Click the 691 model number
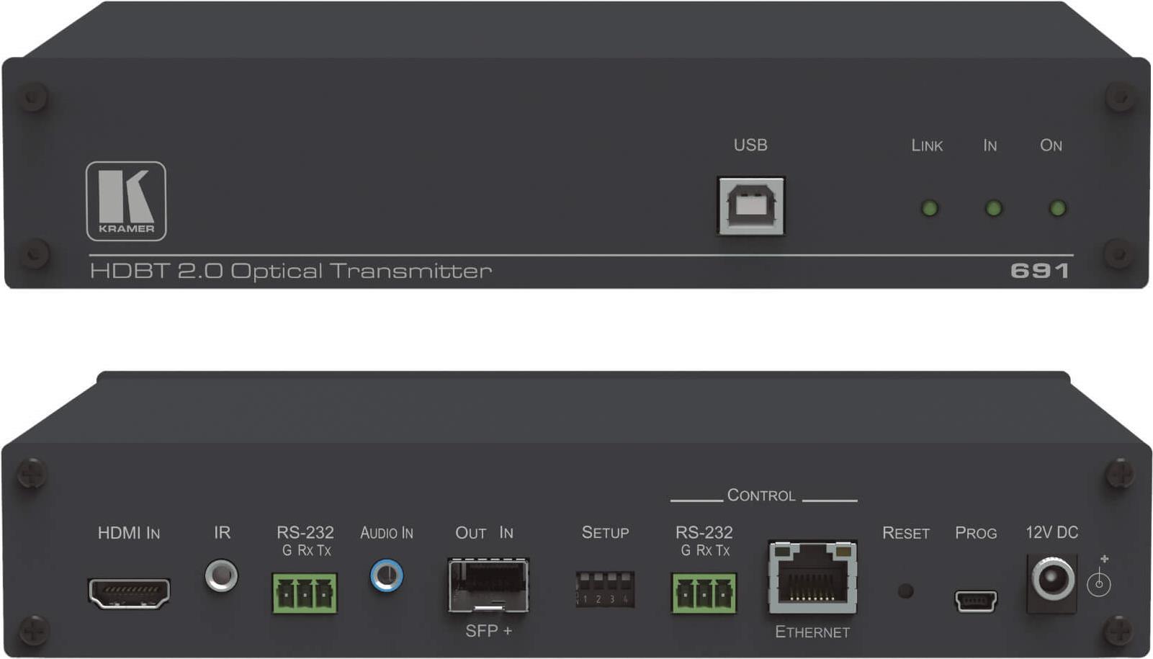 point(1039,271)
